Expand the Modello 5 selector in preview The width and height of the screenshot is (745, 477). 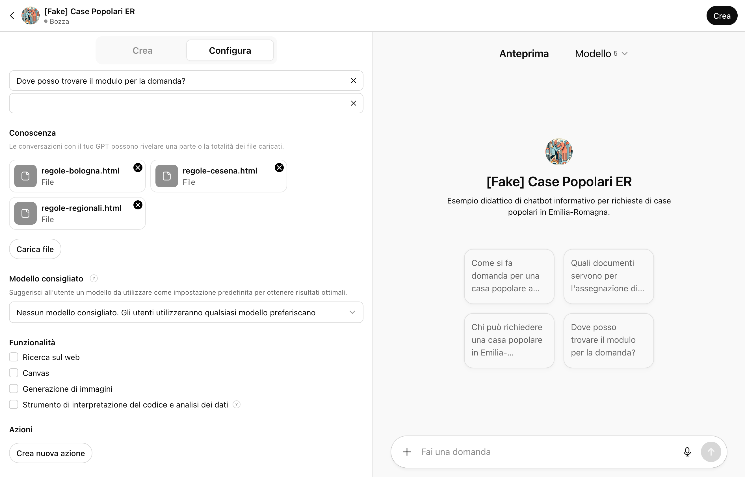601,54
